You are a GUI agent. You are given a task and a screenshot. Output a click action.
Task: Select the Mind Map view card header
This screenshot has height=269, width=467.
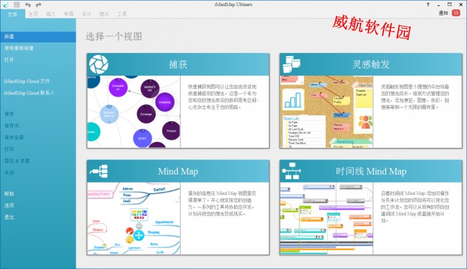[178, 171]
